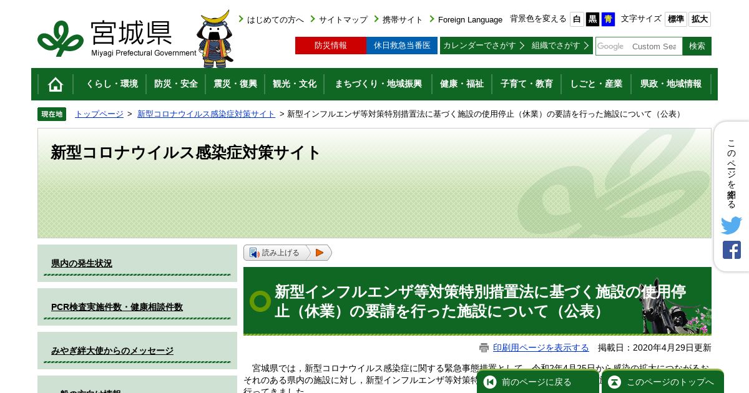Open 休日救急当番医 blue button
Screen dimensions: 749x393
[x=402, y=46]
